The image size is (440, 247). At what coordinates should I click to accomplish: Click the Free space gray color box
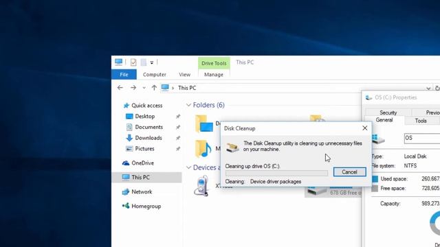[375, 189]
